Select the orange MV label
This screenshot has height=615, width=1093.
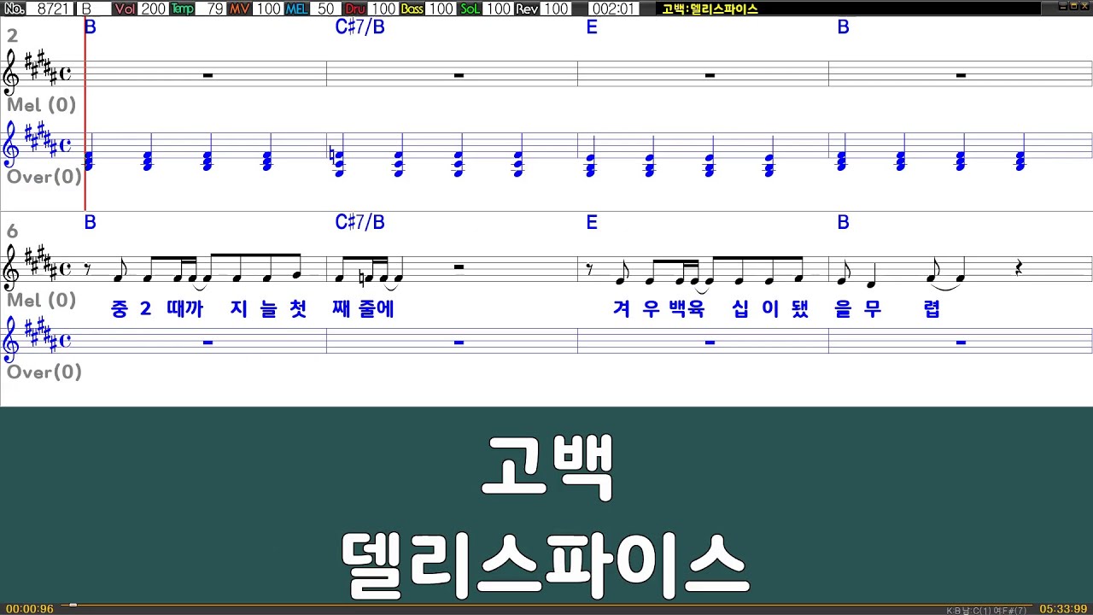239,9
